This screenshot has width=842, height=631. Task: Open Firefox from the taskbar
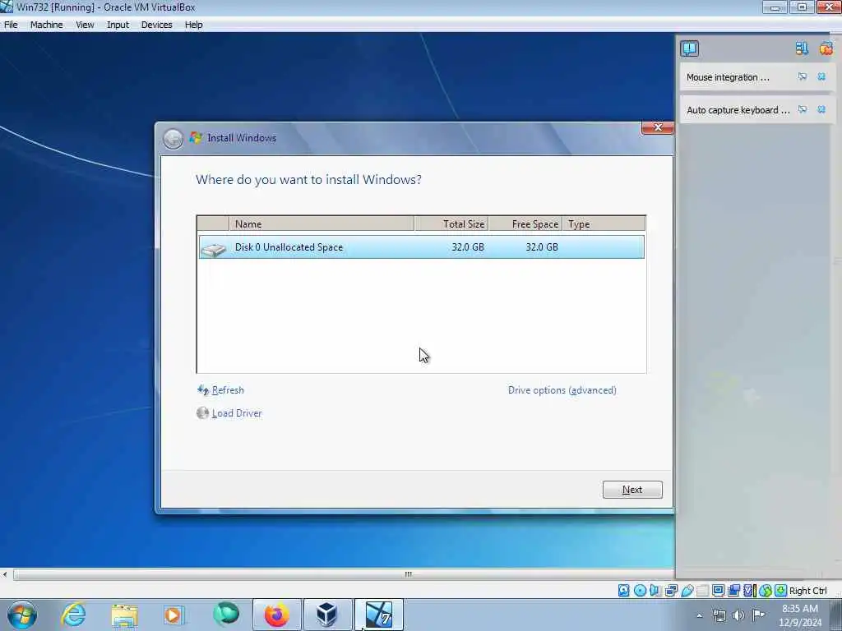[276, 615]
